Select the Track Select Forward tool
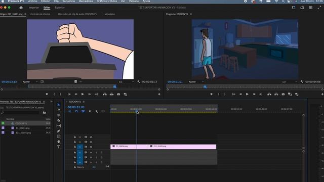 pos(59,110)
